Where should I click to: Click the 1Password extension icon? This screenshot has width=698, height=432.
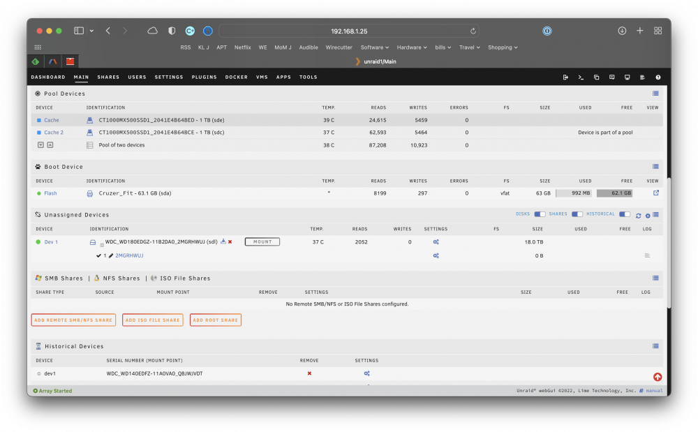547,31
